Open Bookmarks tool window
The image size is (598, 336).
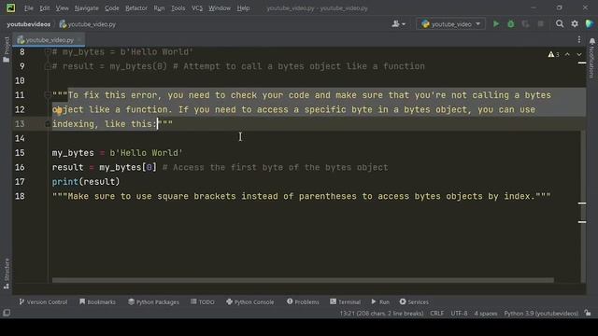[97, 301]
